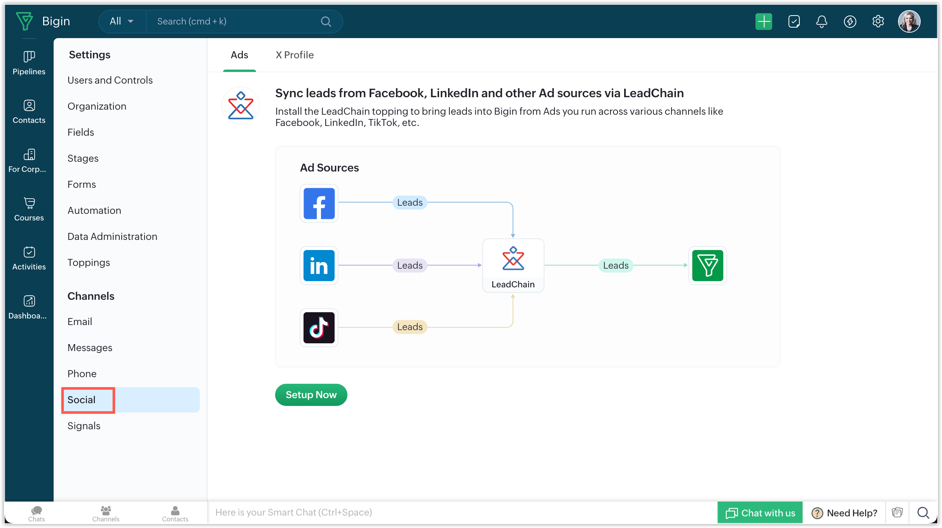Click the Leads label on TikTok line

point(410,327)
